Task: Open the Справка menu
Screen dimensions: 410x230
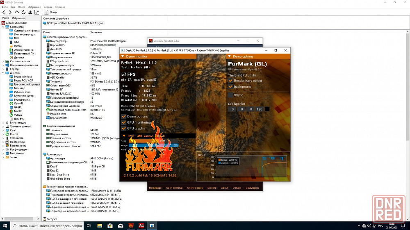Action: [x=60, y=7]
